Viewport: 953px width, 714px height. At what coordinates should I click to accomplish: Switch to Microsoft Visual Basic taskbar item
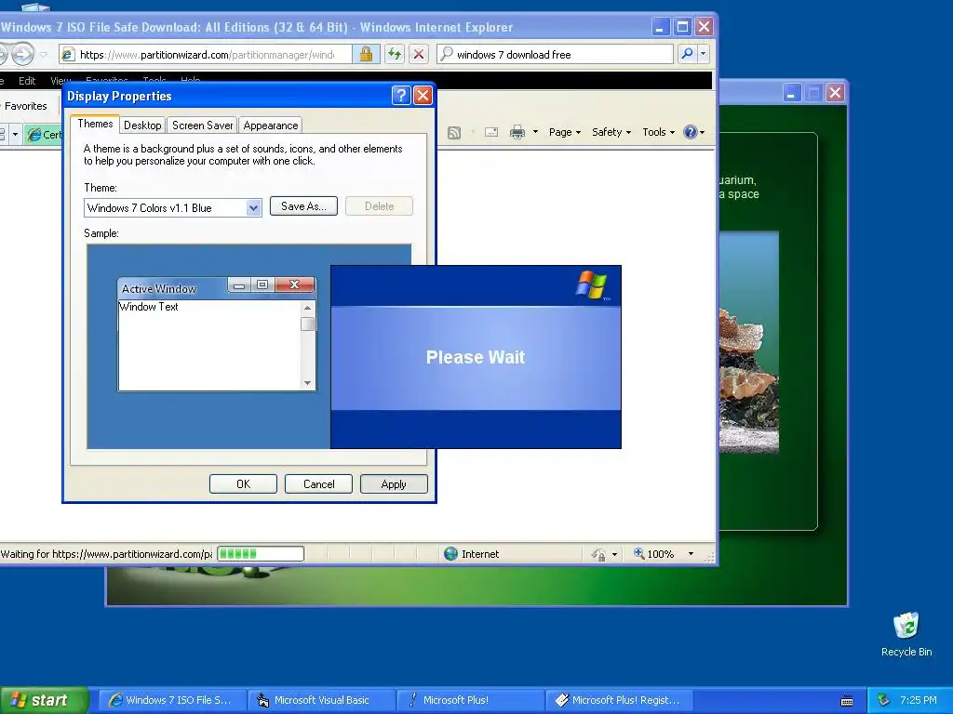click(321, 700)
